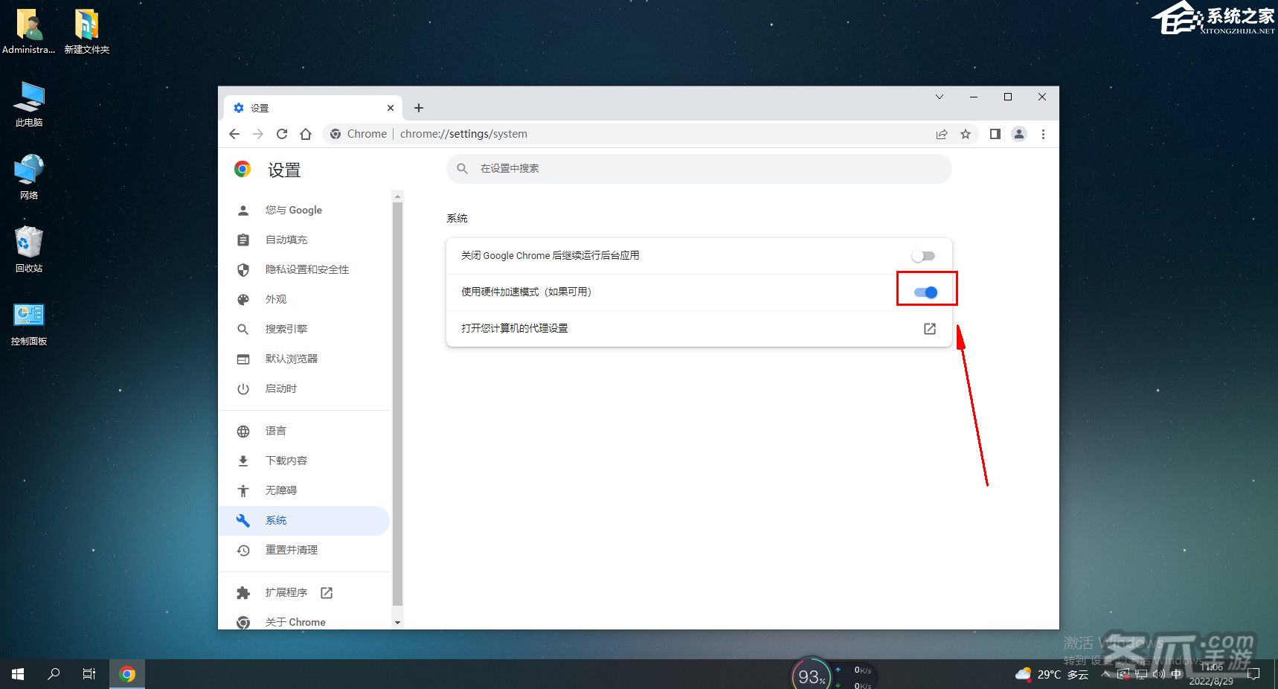Expand the system tray hidden icons chevron
The width and height of the screenshot is (1278, 689).
point(1106,674)
